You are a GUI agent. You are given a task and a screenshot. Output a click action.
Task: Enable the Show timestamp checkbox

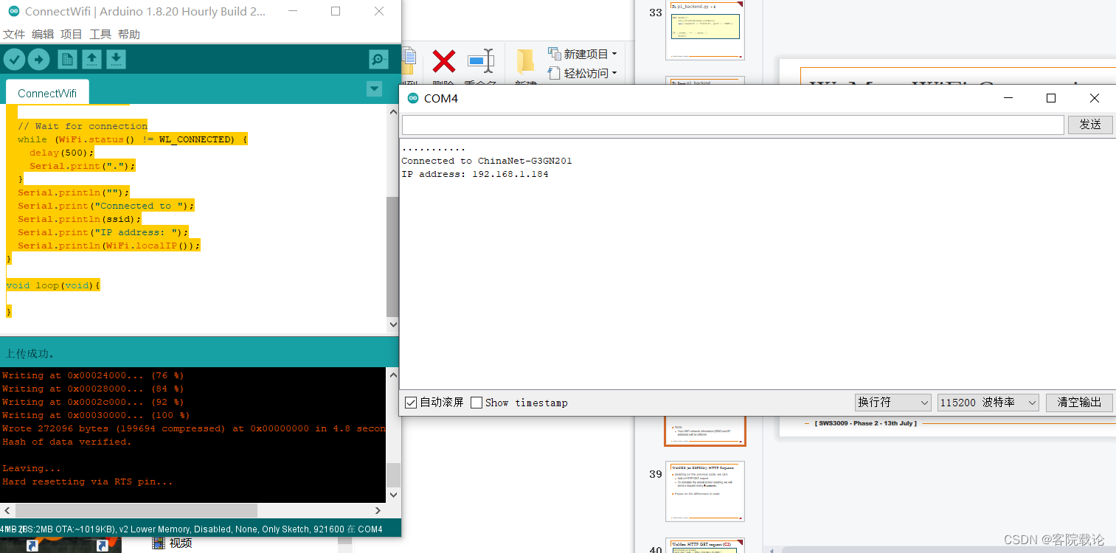click(476, 403)
